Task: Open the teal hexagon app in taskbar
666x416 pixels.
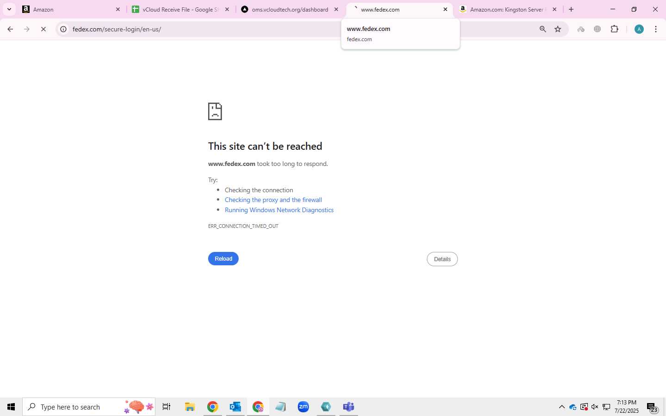Action: (326, 407)
